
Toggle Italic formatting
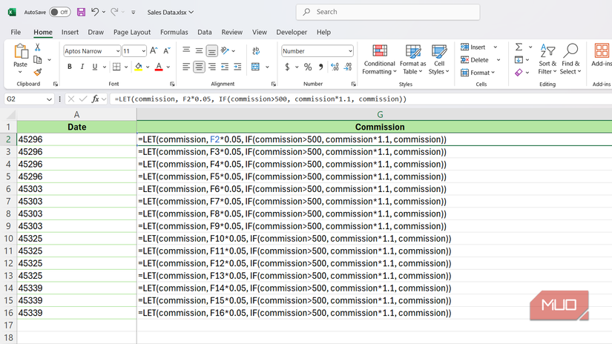(82, 67)
